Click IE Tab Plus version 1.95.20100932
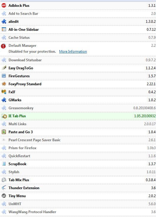Screen dimensions: 156x217 pyautogui.click(x=145, y=116)
